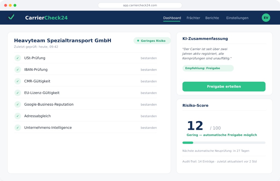Click the risk score progress bar
Viewport: 280px width, 181px height.
pos(224,143)
